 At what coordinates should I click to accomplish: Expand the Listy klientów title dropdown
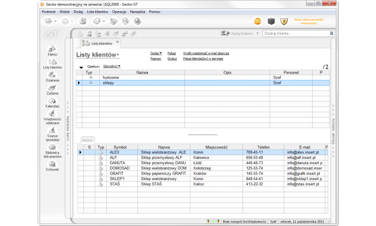point(118,55)
